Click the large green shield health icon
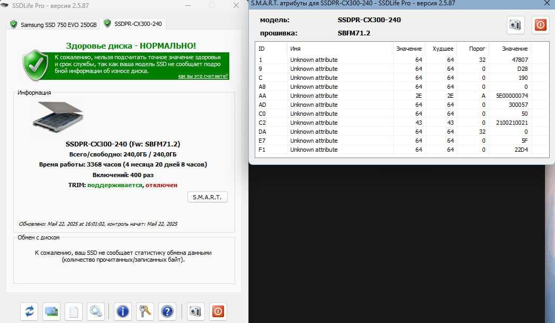The image size is (555, 323). [x=35, y=66]
